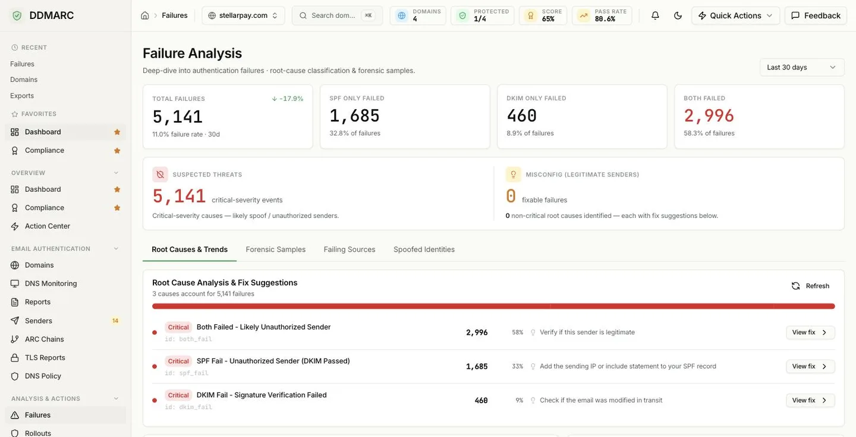The image size is (856, 437).
Task: Click the SPF Only Failed card
Action: (x=405, y=116)
